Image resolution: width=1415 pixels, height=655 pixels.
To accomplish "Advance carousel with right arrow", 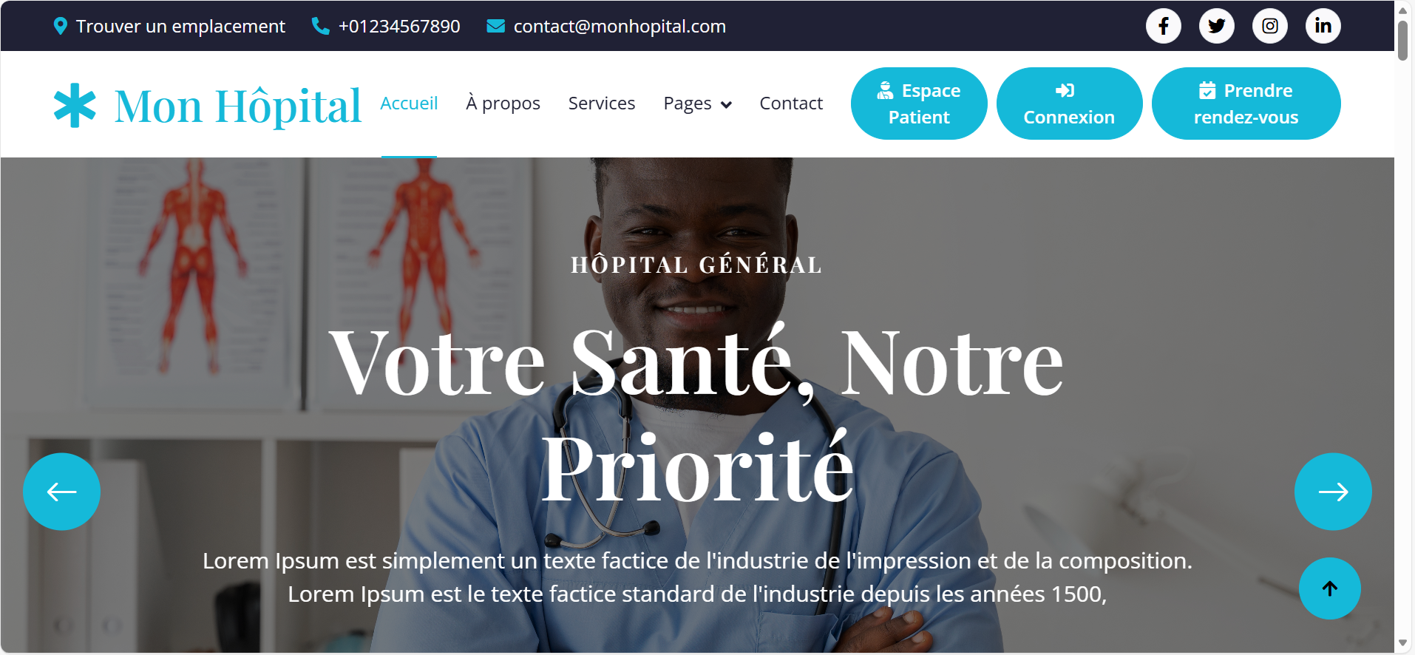I will click(1333, 492).
